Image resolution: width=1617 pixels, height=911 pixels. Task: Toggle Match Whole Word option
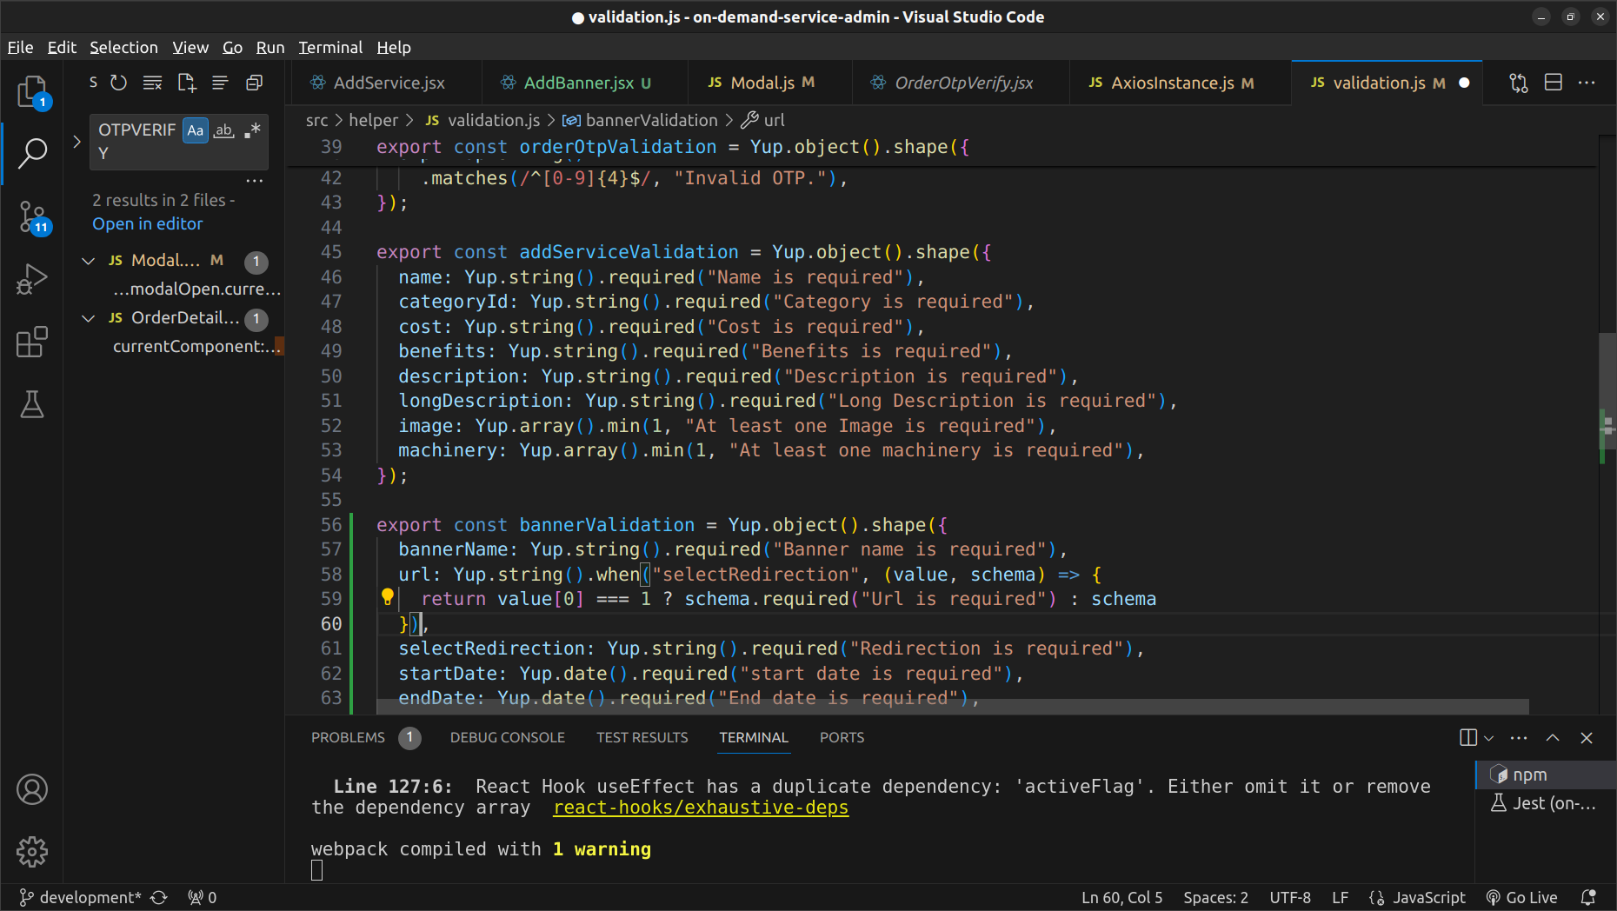click(x=224, y=130)
